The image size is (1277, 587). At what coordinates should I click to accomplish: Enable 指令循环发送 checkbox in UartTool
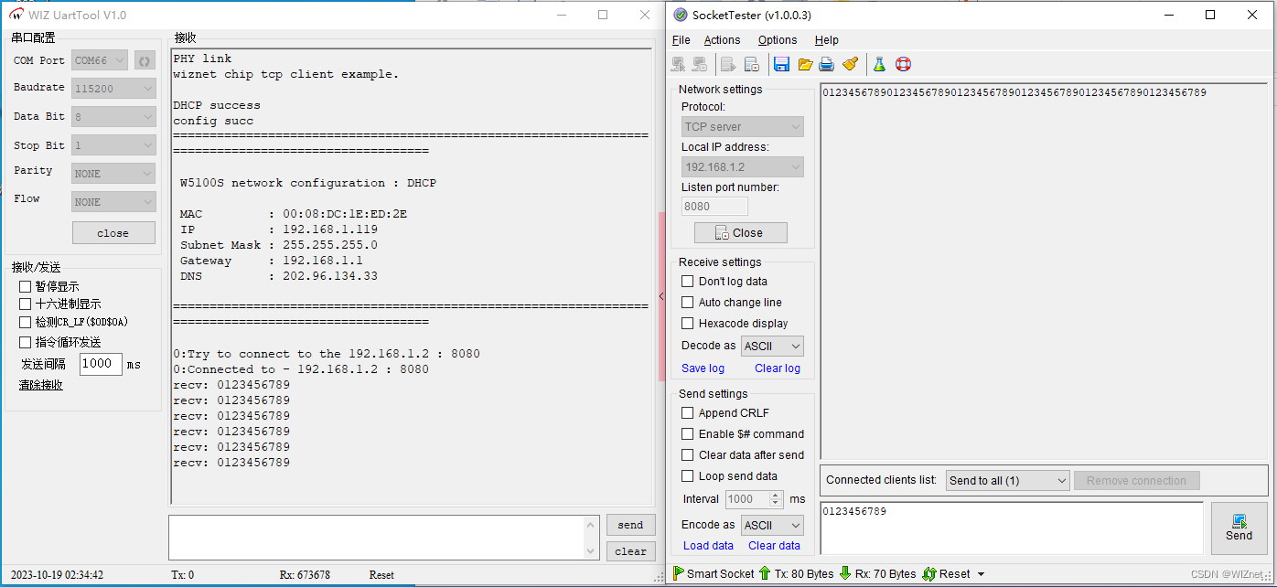(x=26, y=342)
